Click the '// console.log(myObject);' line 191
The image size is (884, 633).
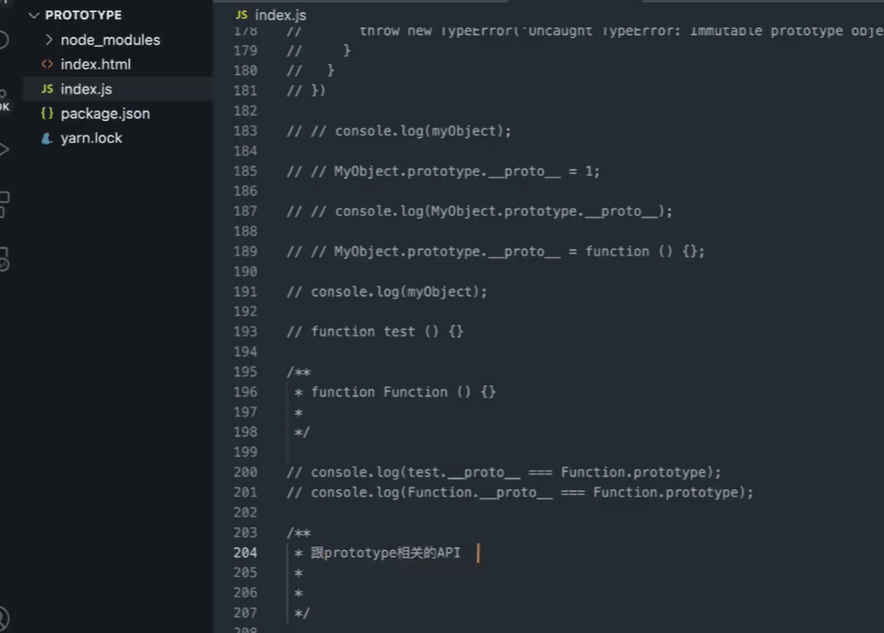(x=387, y=292)
